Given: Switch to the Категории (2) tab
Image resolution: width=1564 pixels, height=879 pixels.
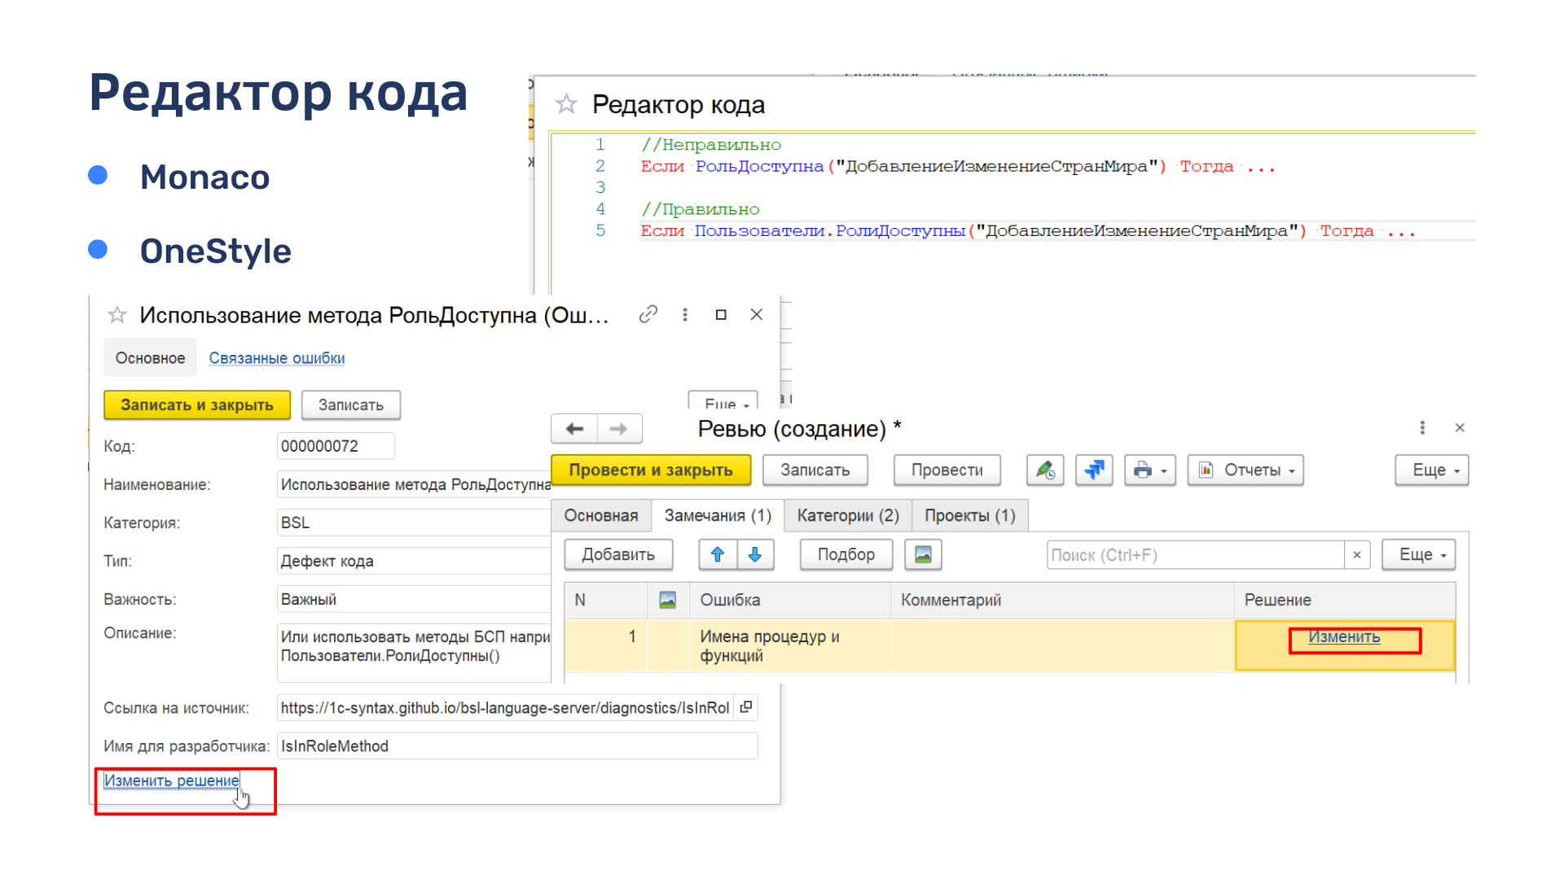Looking at the screenshot, I should (848, 516).
